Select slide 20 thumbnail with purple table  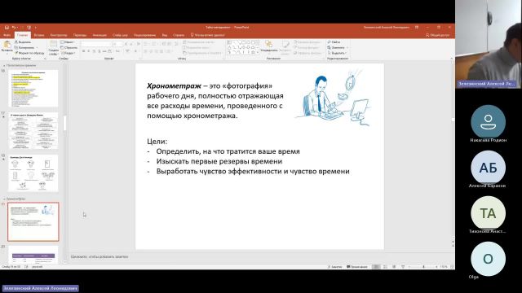coord(33,255)
